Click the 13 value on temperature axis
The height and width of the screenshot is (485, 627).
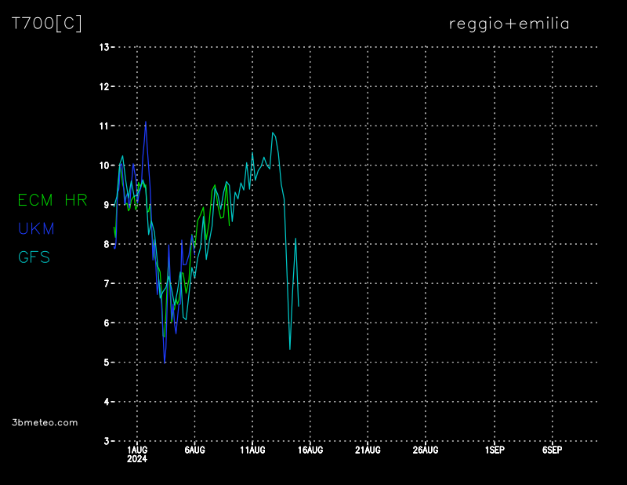(103, 47)
